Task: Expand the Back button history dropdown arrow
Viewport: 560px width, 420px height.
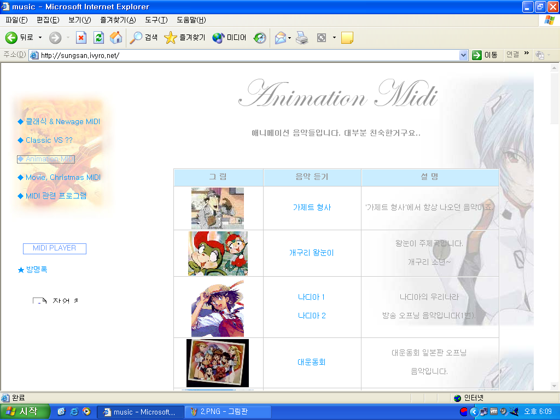Action: [x=40, y=38]
